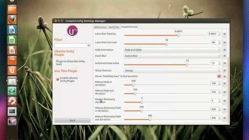Screen dimensions: 249x140
Task: Reset Menus discovery fade-in duration clear icon
Action: coord(224,109)
